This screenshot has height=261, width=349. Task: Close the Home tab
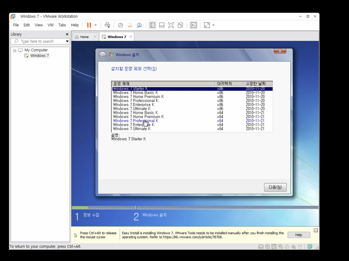95,37
